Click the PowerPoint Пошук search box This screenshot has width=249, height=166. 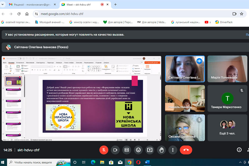pos(82,58)
